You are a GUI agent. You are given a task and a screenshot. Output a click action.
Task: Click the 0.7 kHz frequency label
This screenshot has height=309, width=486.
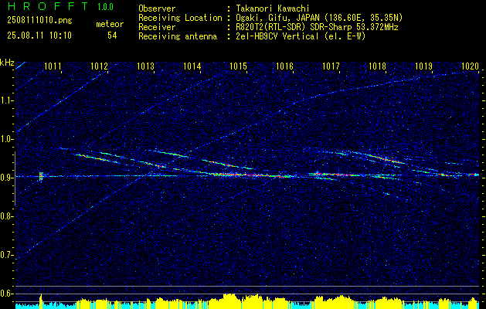tap(5, 255)
